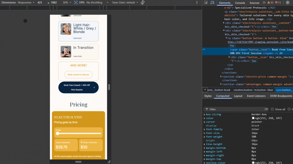This screenshot has height=164, width=293.
Task: Switch to the Console tab
Action: 240,3
